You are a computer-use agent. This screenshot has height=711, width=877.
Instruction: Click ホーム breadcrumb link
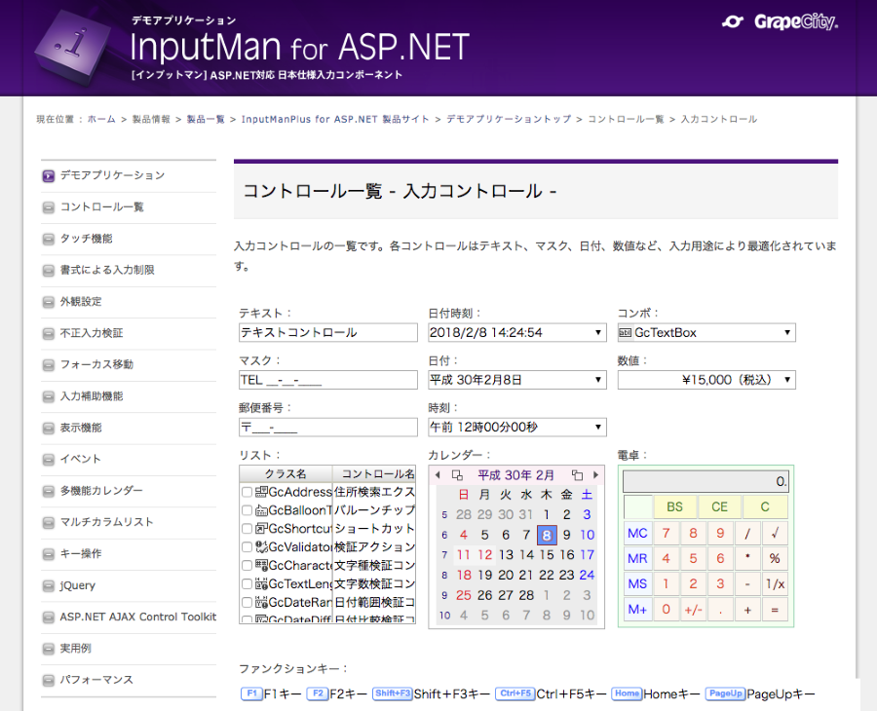(101, 119)
